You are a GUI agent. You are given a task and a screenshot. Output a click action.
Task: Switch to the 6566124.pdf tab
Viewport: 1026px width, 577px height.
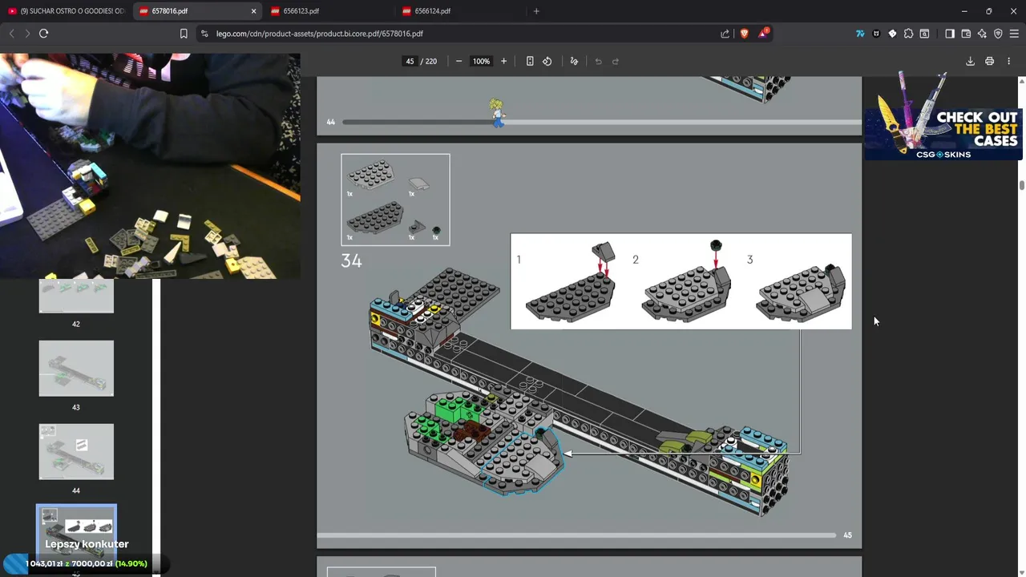(460, 11)
